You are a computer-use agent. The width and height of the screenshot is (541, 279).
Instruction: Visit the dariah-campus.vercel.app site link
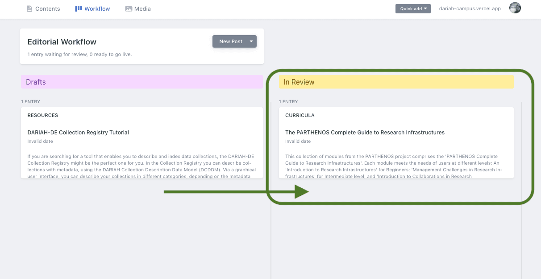(x=470, y=8)
